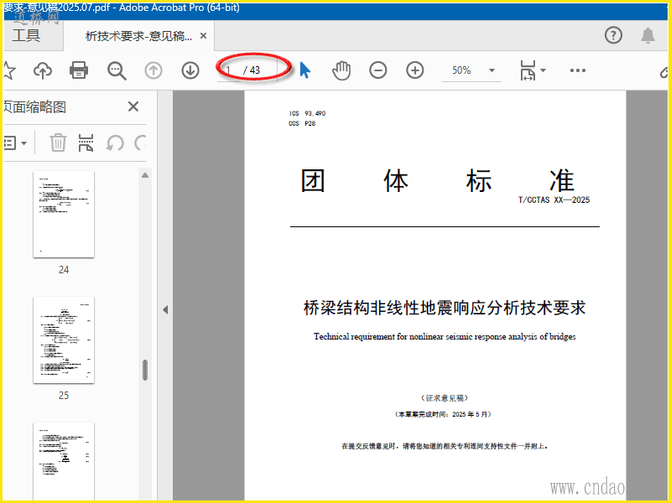Image resolution: width=671 pixels, height=503 pixels.
Task: Click the 50% zoom value field
Action: pos(462,70)
